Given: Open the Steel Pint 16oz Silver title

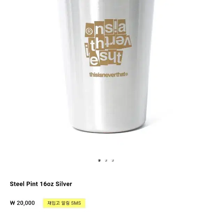Looking at the screenshot, I should coord(41,184).
